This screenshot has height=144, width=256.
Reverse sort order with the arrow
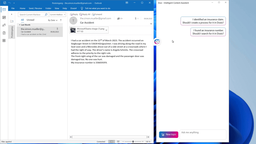pyautogui.click(x=61, y=20)
